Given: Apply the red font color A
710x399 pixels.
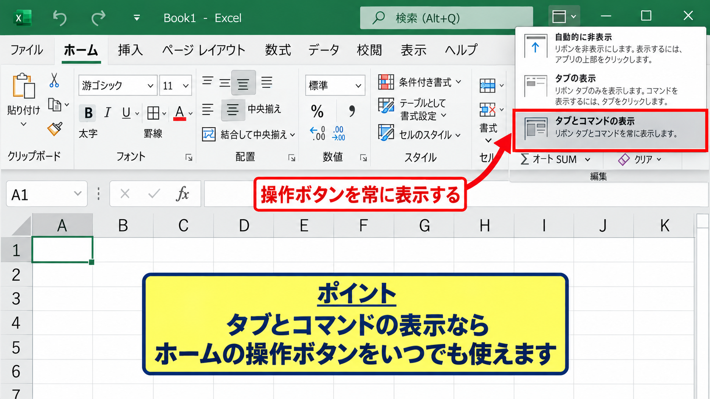Looking at the screenshot, I should [x=180, y=113].
